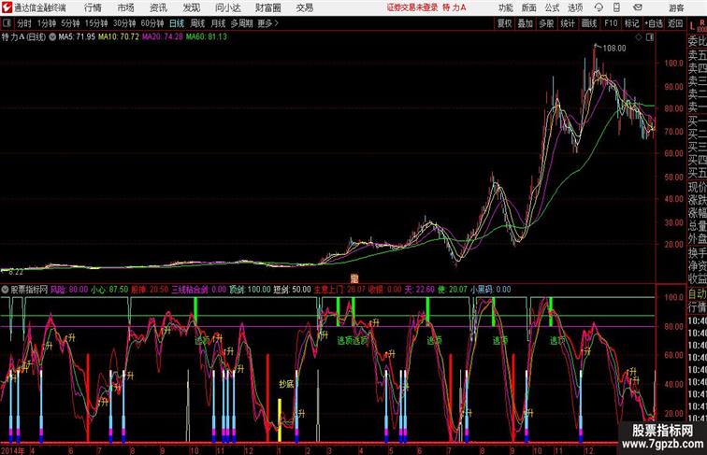The image size is (707, 455).
Task: Open the F10 company info
Action: (611, 23)
